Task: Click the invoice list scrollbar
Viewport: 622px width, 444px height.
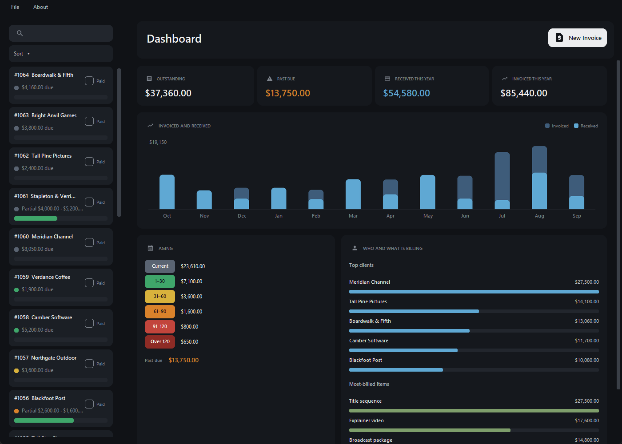Action: [119, 142]
